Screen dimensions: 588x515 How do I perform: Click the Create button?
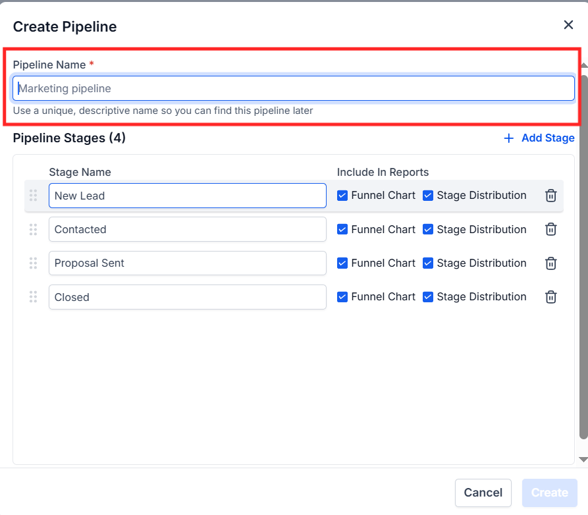549,493
